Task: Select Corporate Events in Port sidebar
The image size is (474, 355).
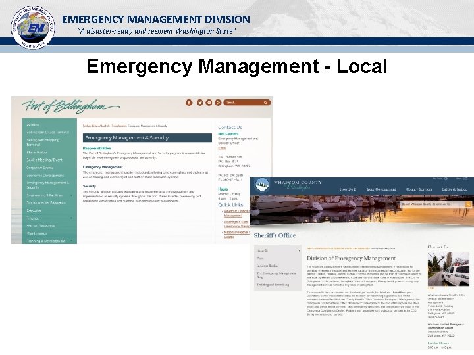Action: pos(40,168)
